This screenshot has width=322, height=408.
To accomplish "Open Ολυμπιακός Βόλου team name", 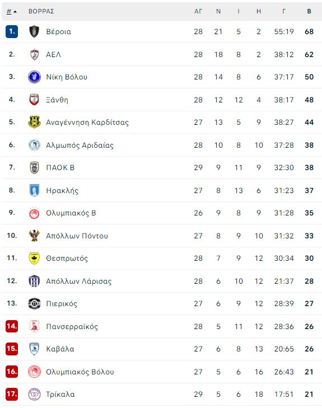I will pos(80,372).
